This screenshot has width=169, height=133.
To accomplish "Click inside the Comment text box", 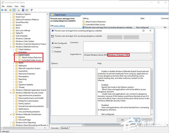I will [117, 47].
